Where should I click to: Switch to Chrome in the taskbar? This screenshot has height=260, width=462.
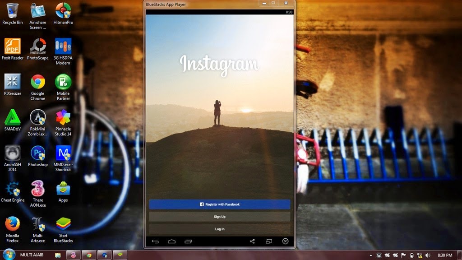pyautogui.click(x=89, y=255)
